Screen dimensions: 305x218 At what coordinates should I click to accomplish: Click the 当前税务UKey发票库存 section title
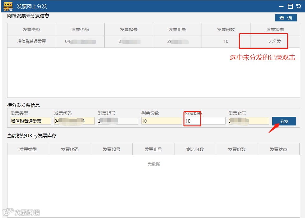click(x=32, y=136)
